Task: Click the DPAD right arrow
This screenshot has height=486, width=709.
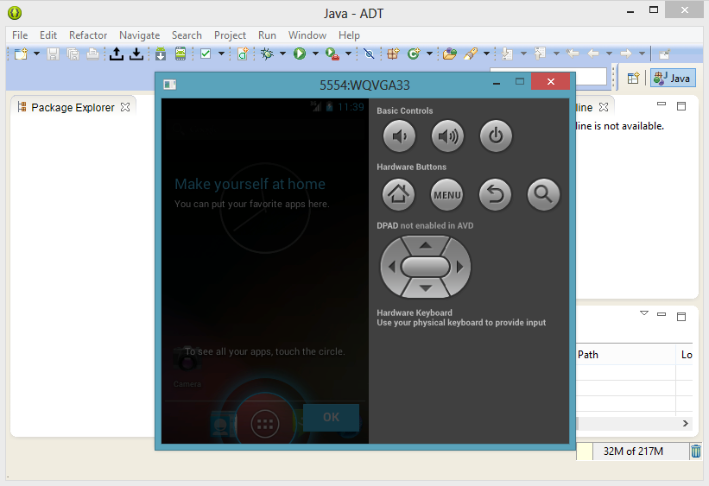Action: (x=460, y=268)
